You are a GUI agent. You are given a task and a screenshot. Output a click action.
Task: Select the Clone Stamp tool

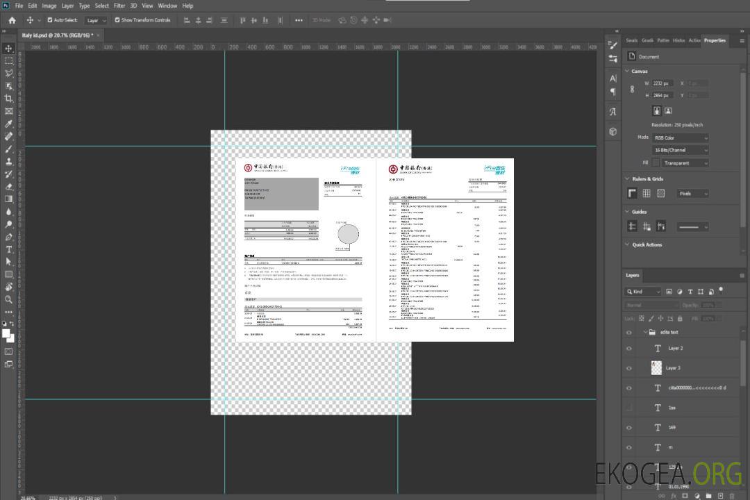pos(9,161)
